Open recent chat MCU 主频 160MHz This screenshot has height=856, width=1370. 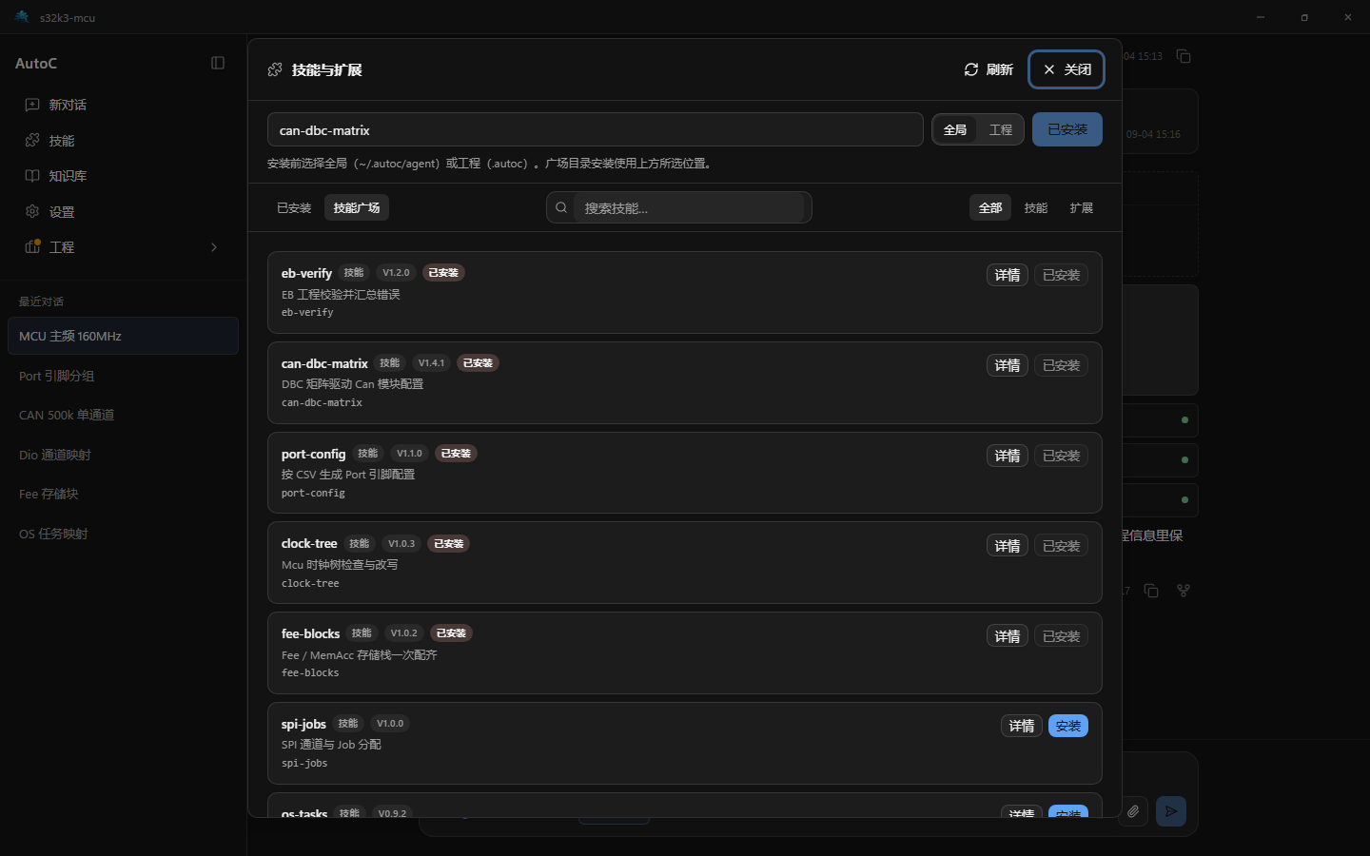point(123,336)
